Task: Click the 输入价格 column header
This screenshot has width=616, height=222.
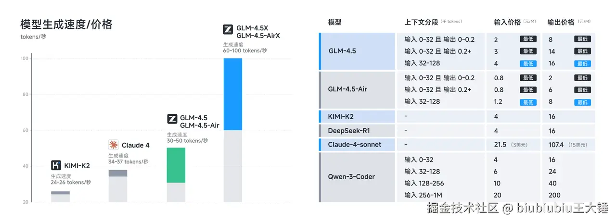Action: tap(507, 22)
